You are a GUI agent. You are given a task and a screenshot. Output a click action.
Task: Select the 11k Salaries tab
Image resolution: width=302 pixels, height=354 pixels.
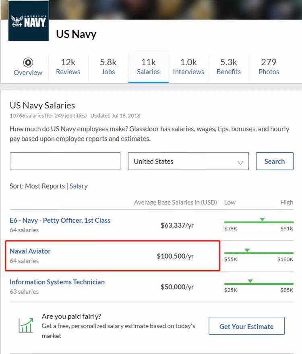point(148,67)
